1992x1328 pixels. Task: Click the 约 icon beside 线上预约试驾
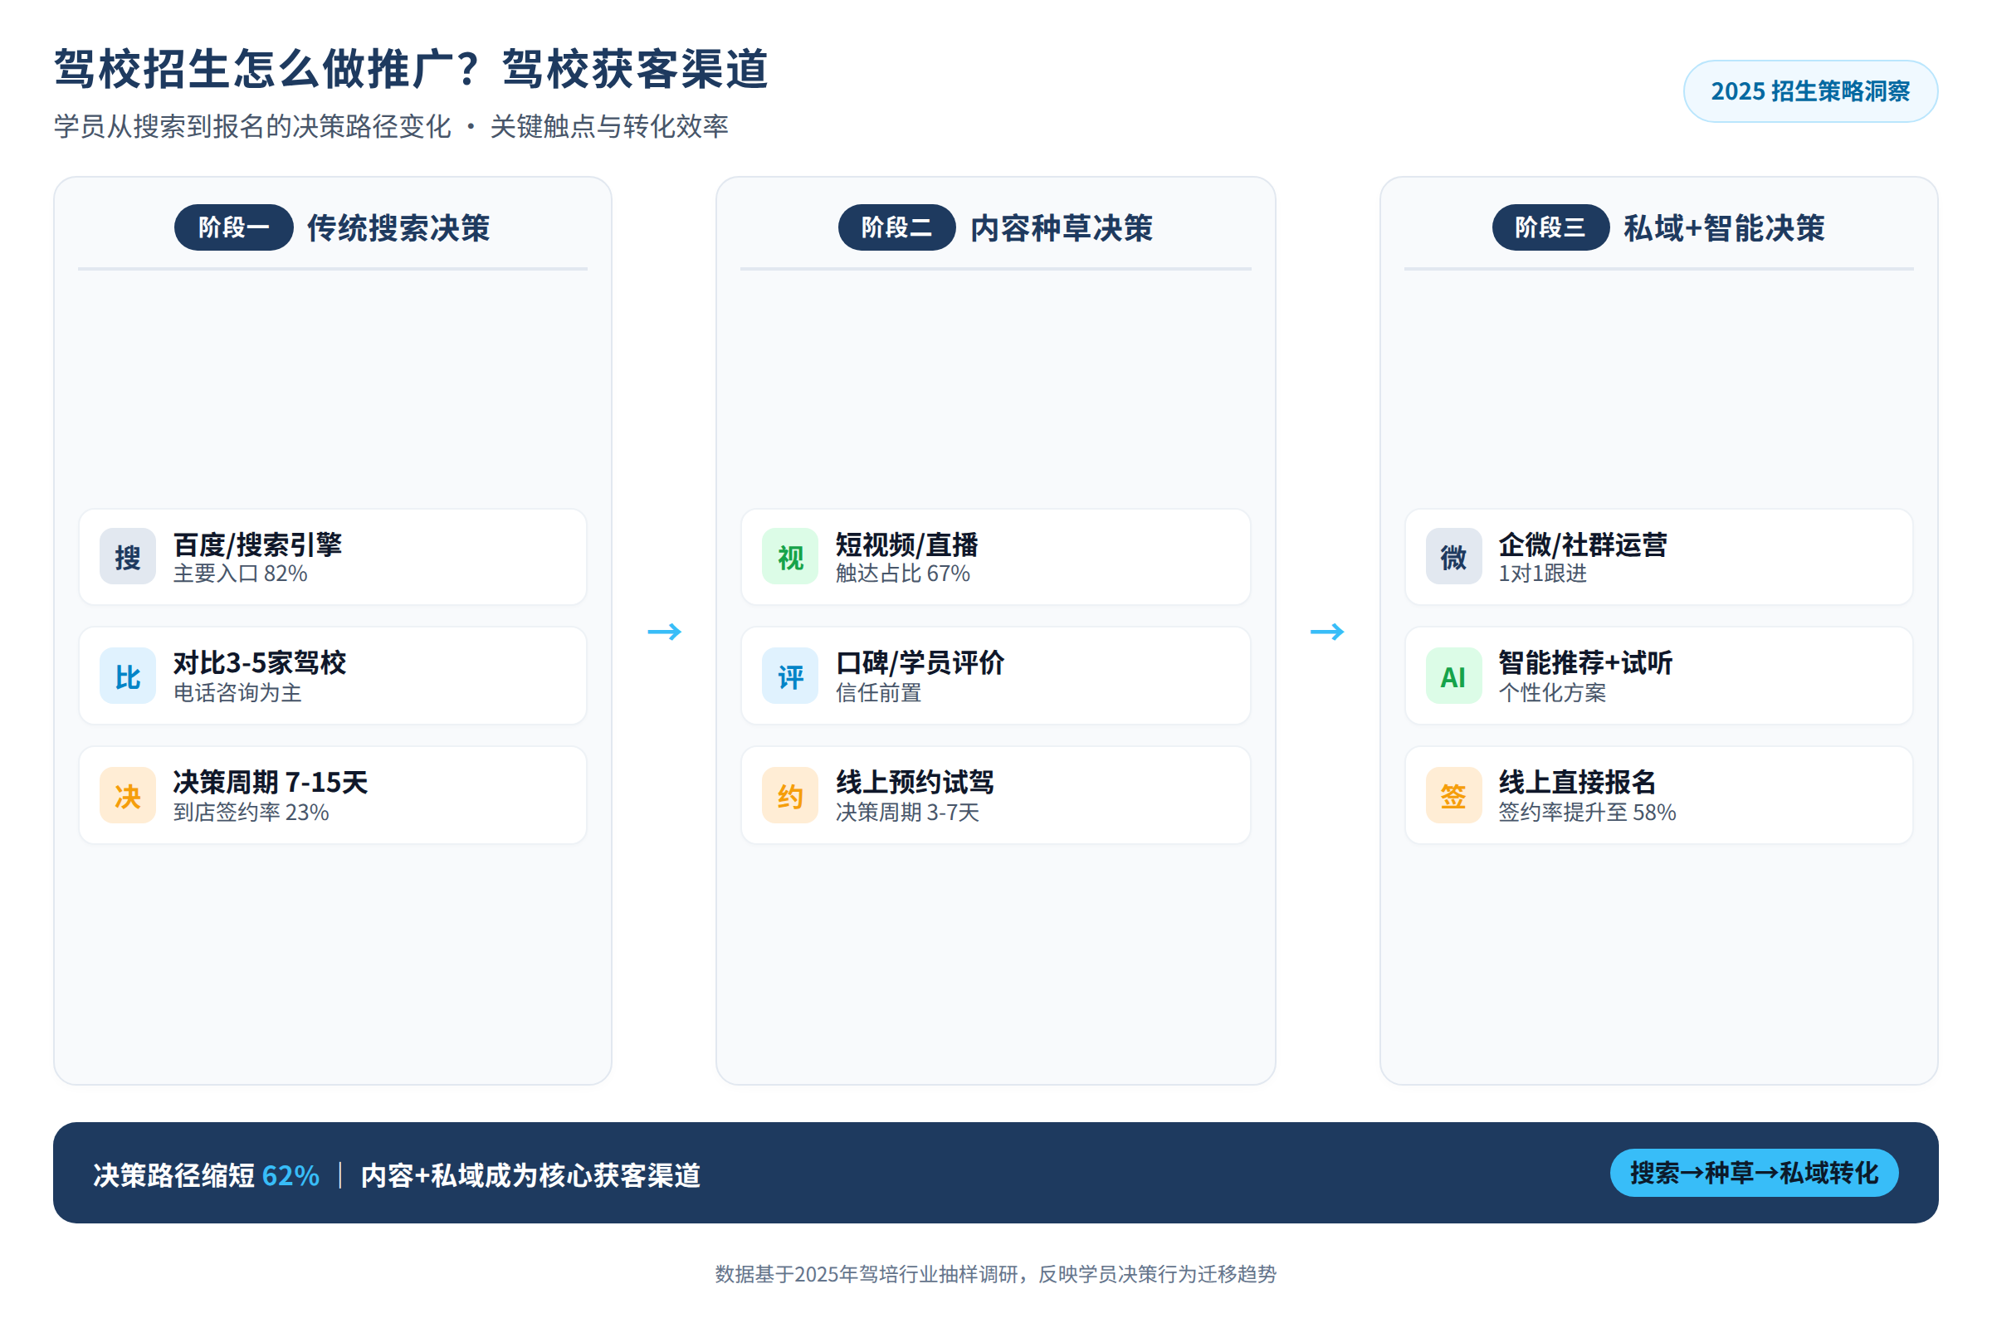coord(790,796)
